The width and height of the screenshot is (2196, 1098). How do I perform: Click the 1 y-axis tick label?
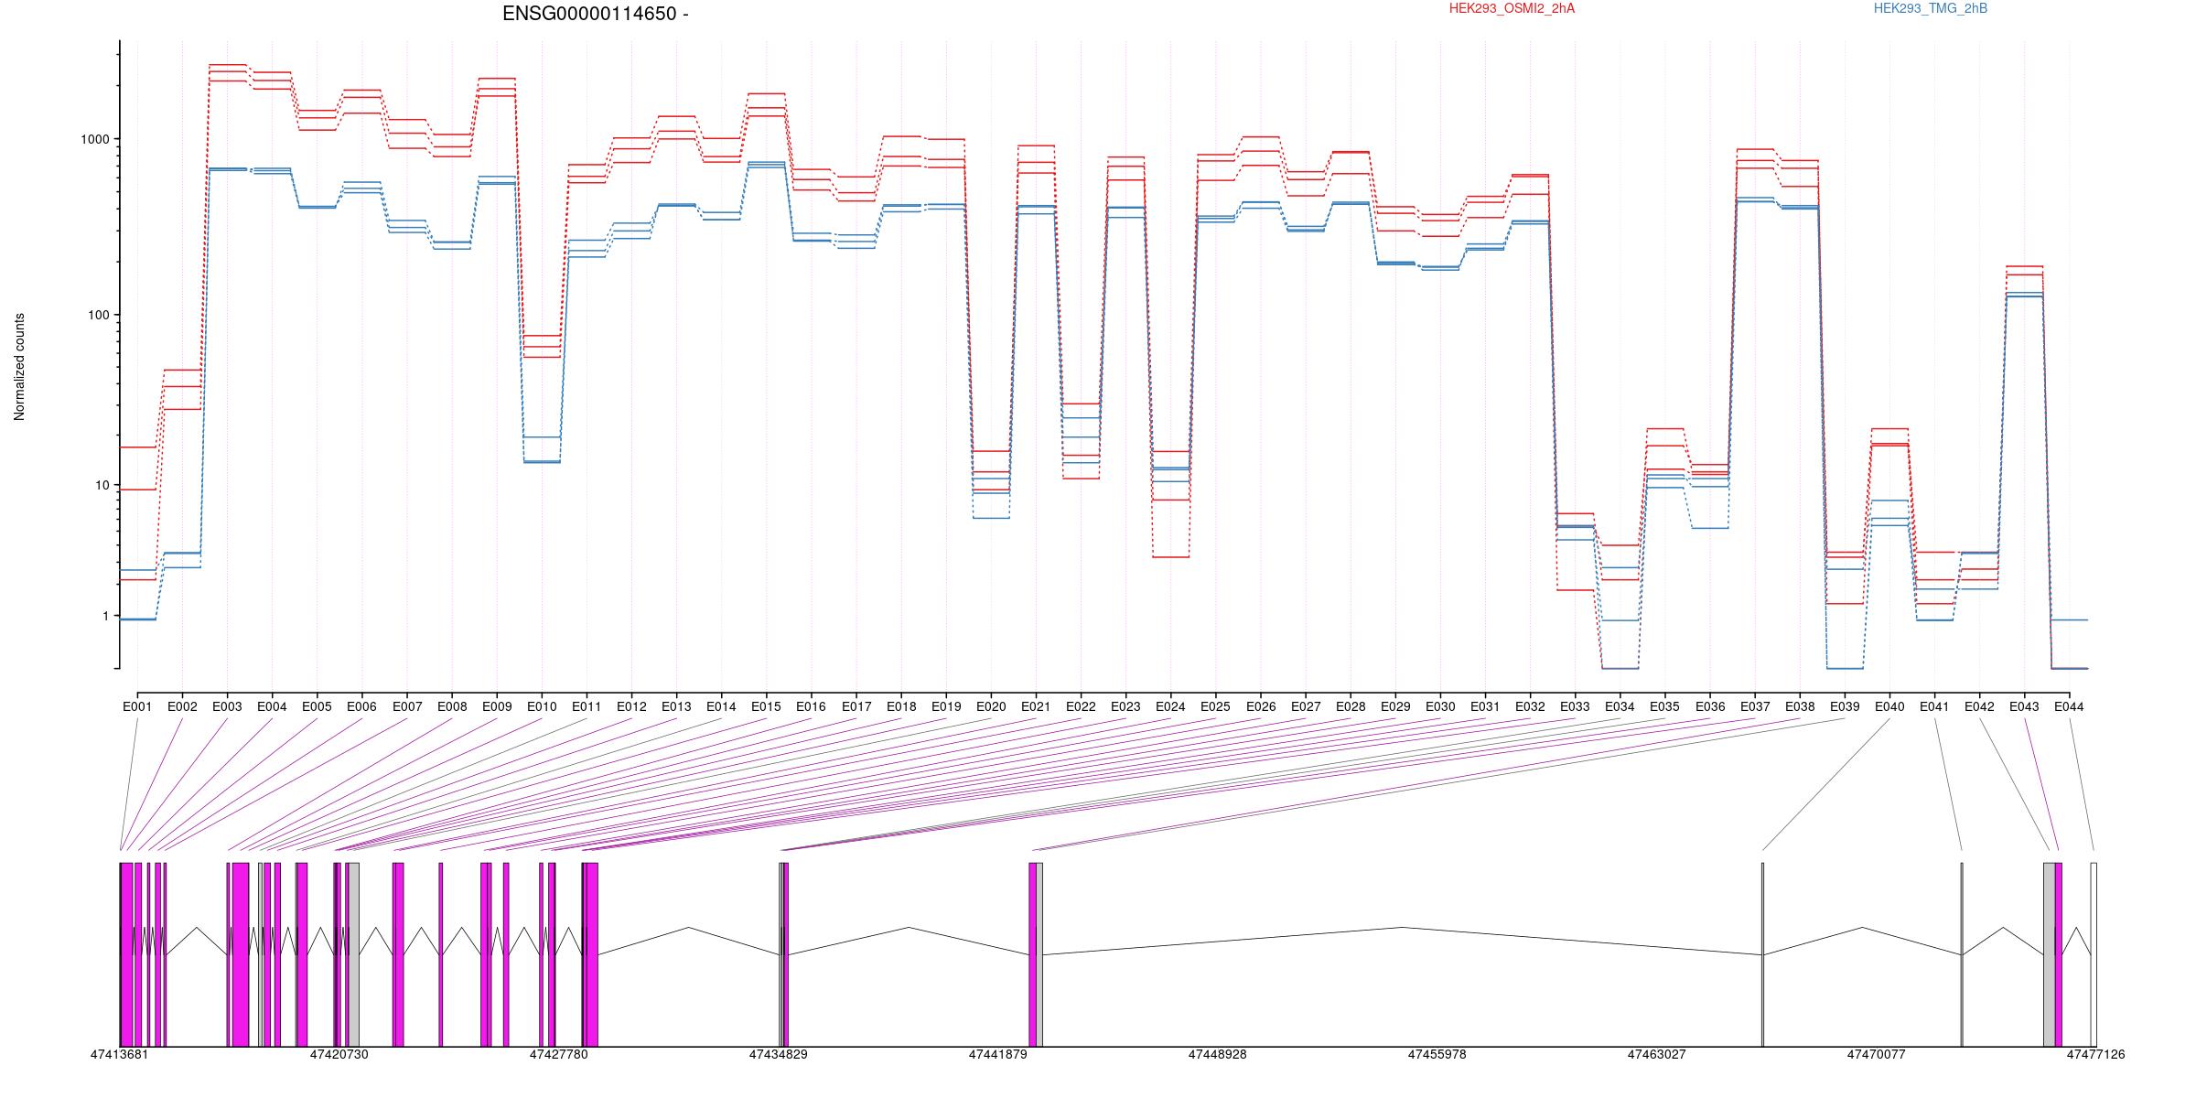[x=105, y=616]
